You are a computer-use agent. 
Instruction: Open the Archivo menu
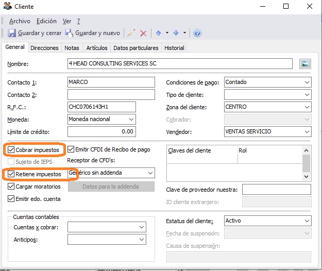[20, 21]
